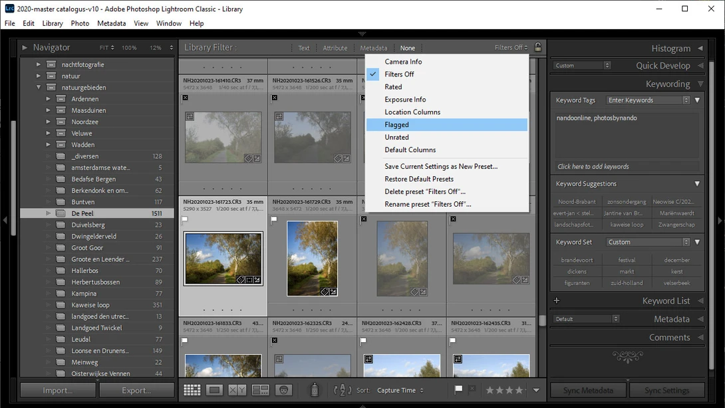
Task: Choose Delete preset "Filters Off"
Action: (x=447, y=191)
